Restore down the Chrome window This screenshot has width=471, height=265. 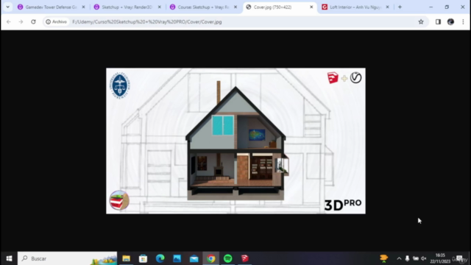point(447,7)
